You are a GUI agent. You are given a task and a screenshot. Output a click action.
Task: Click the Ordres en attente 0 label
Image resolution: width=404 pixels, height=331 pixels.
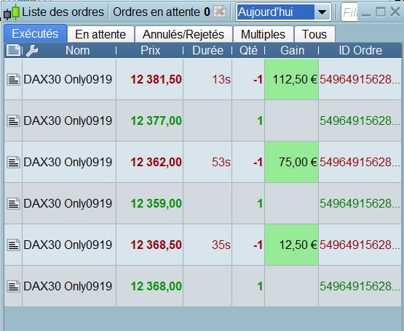162,12
